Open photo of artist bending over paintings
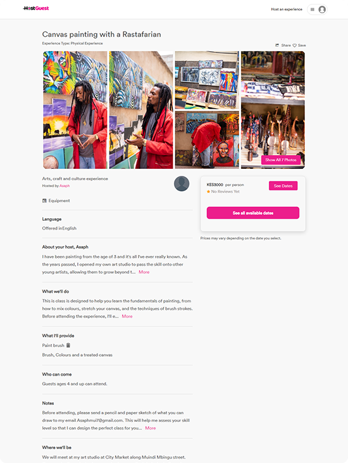 (207, 140)
